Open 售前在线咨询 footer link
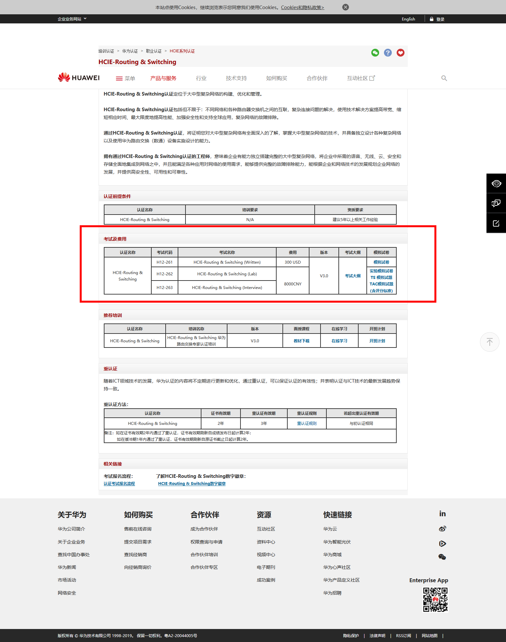This screenshot has width=506, height=642. click(138, 529)
